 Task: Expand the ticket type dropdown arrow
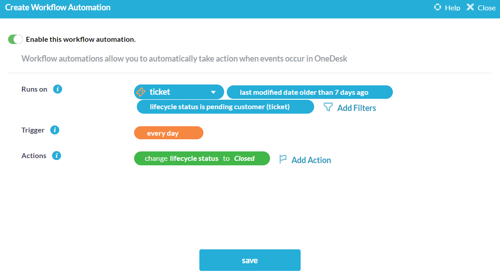(x=214, y=93)
